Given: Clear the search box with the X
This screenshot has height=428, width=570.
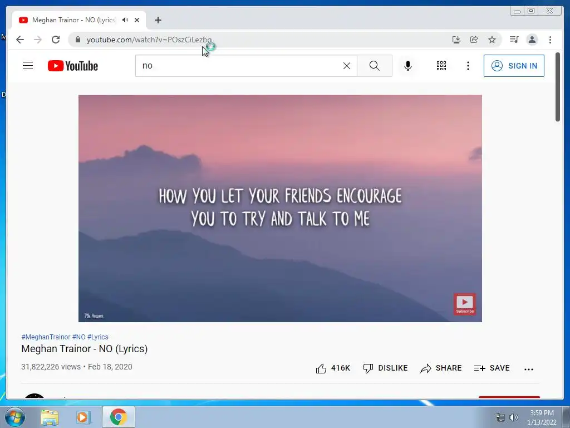Looking at the screenshot, I should pyautogui.click(x=347, y=66).
